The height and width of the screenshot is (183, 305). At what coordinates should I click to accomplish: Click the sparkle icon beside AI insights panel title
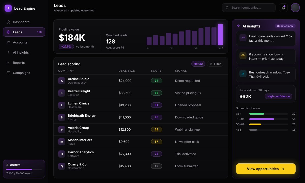238,26
